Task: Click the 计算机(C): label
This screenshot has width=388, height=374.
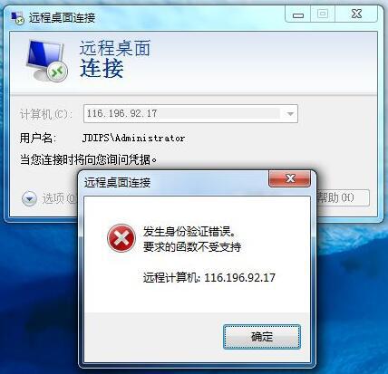Action: (x=46, y=114)
